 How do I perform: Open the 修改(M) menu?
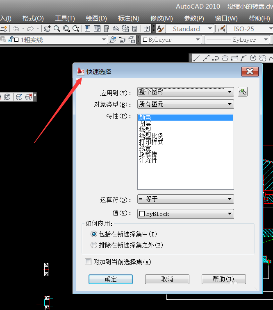click(162, 18)
